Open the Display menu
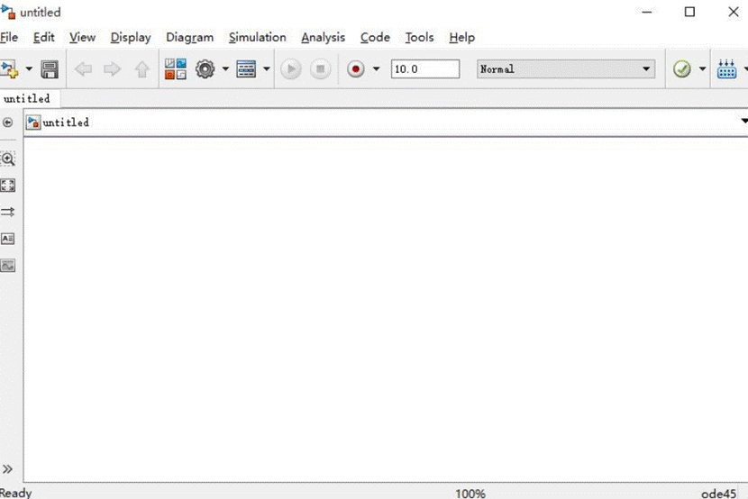 (x=131, y=37)
